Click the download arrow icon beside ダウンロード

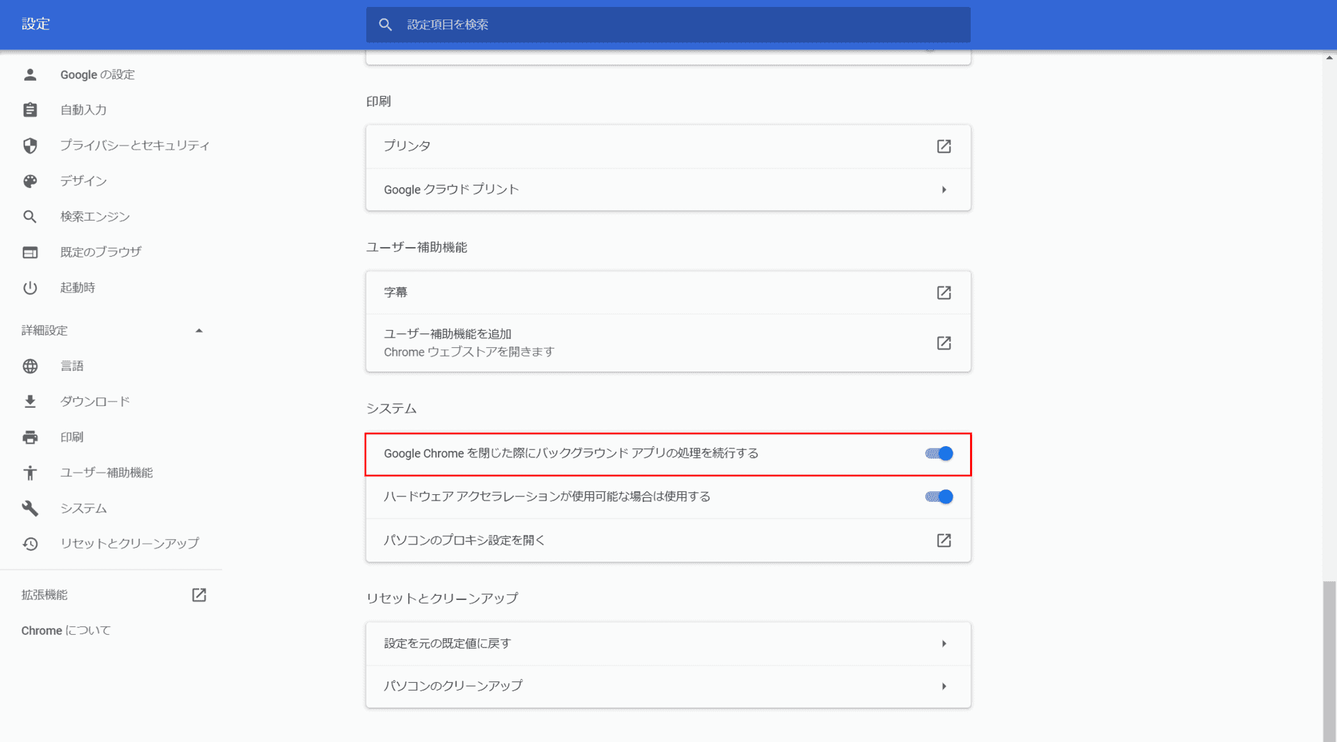tap(30, 402)
